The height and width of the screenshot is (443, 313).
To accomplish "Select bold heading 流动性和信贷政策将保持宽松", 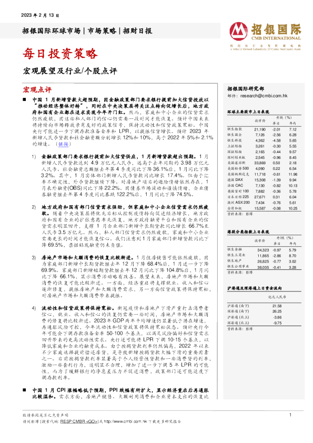I will tap(78, 308).
